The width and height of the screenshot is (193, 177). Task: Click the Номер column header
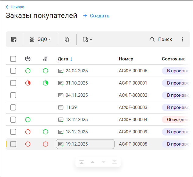pyautogui.click(x=126, y=59)
